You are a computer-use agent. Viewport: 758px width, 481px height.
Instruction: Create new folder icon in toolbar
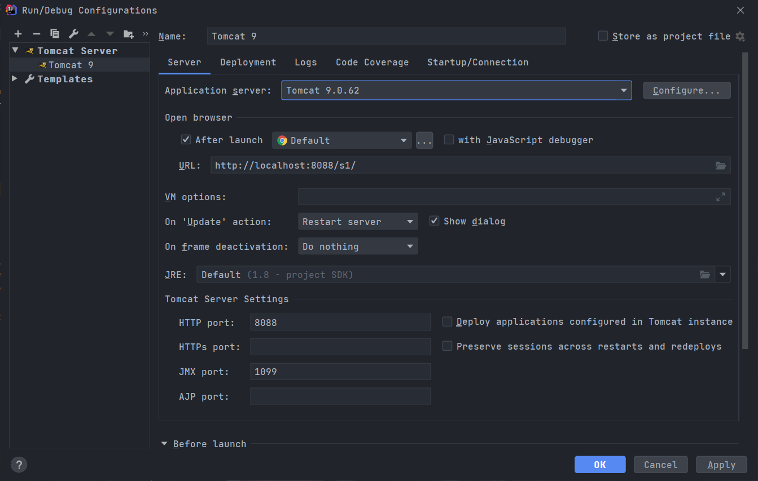129,34
